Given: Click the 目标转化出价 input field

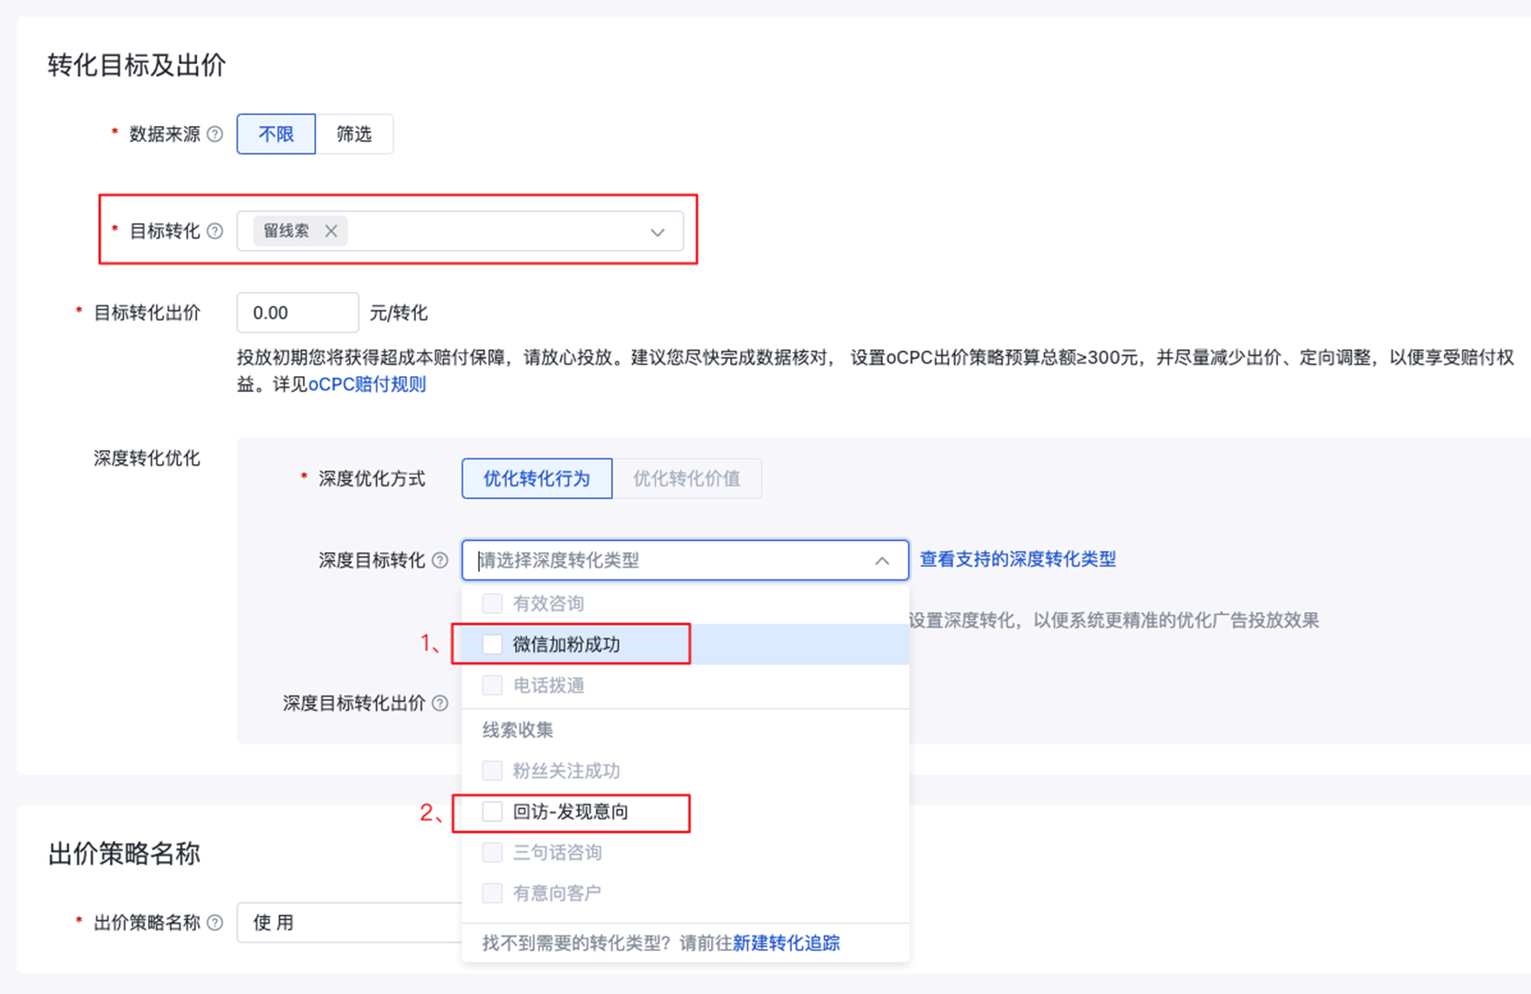Looking at the screenshot, I should pos(297,313).
